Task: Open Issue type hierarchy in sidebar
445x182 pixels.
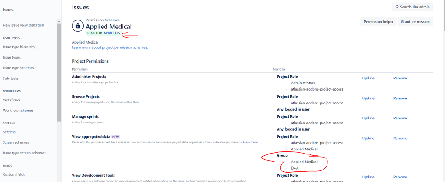Action: click(19, 47)
